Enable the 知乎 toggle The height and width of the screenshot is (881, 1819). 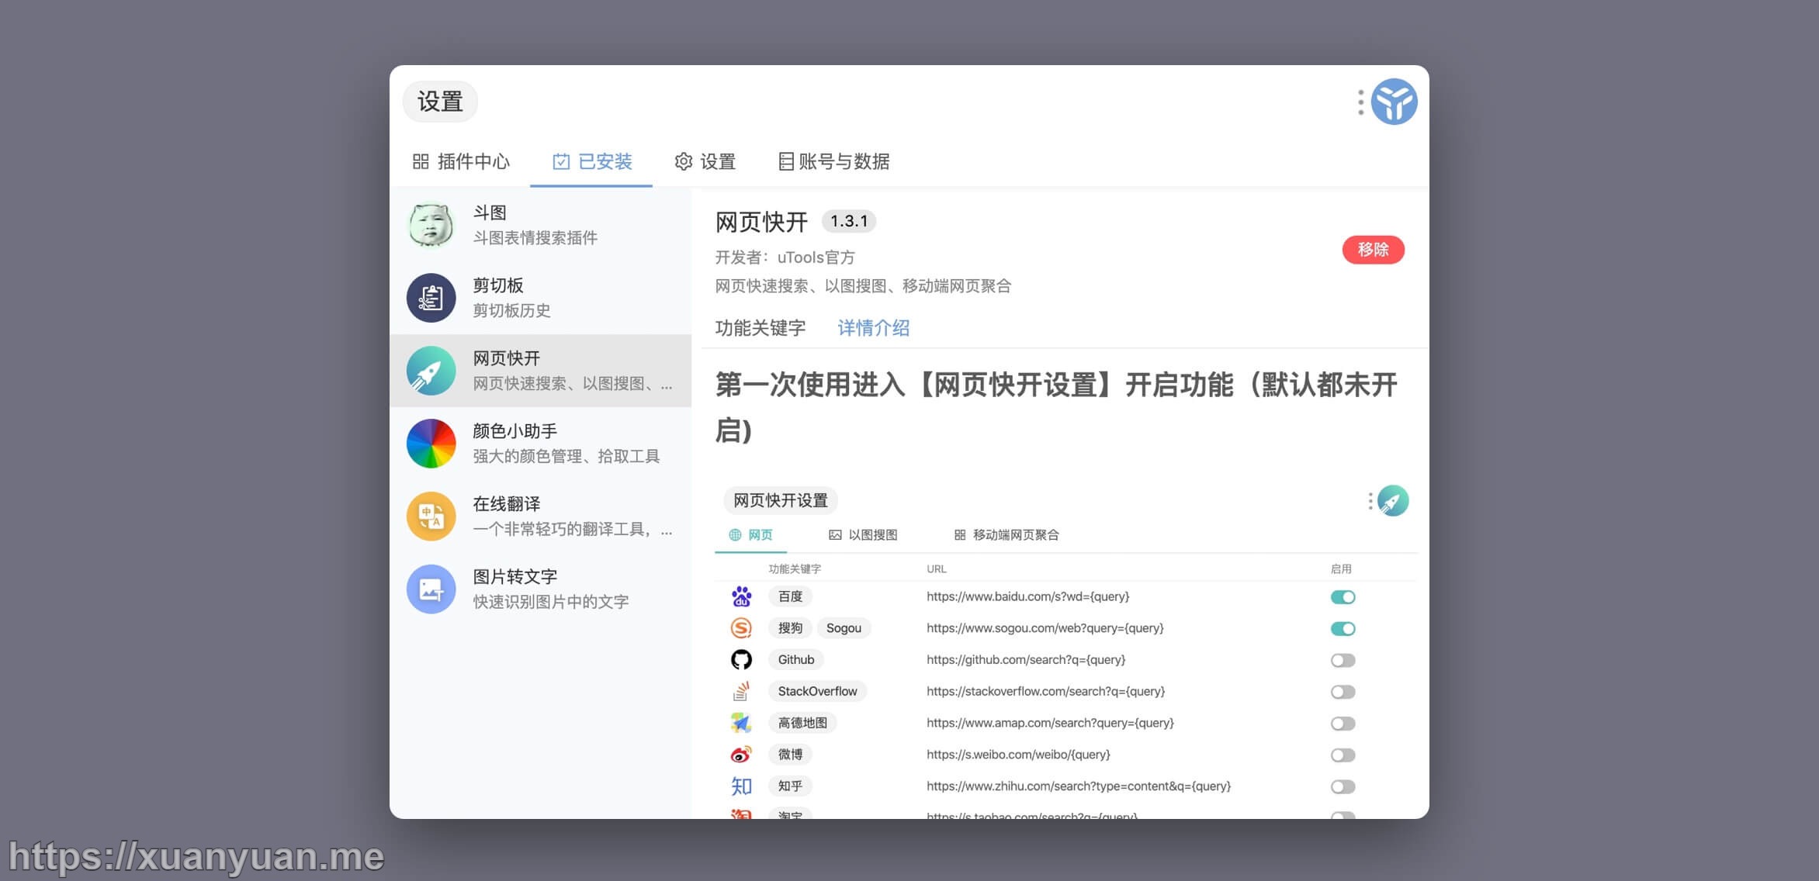1343,787
